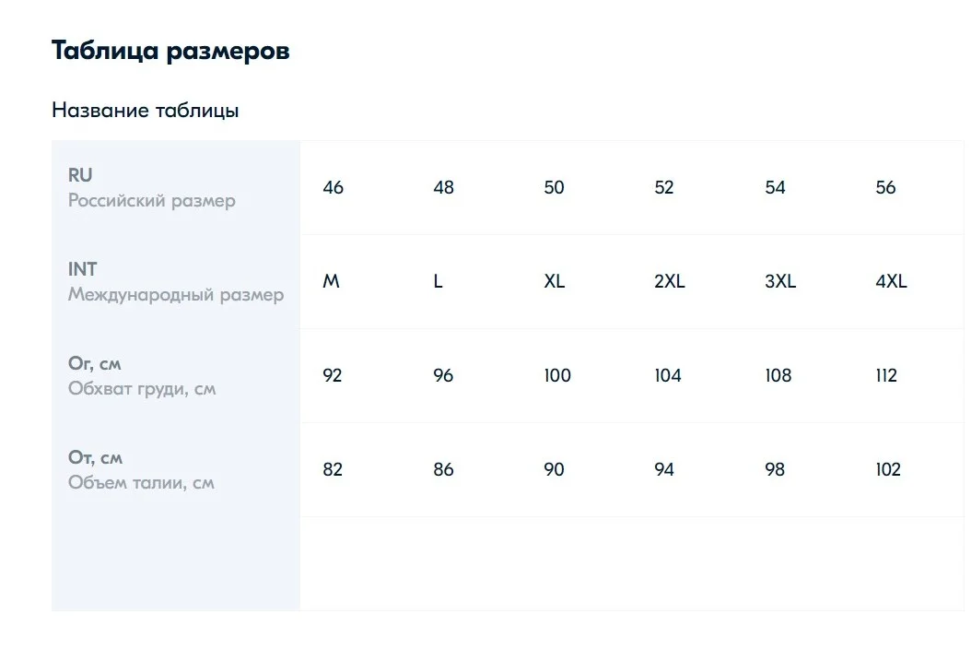Select waist measurement 82 cell
Viewport: 971px width, 661px height.
[x=356, y=470]
